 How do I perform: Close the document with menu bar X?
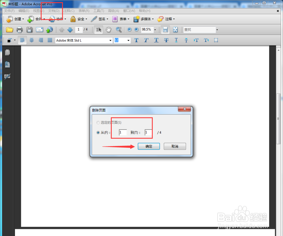[x=278, y=11]
